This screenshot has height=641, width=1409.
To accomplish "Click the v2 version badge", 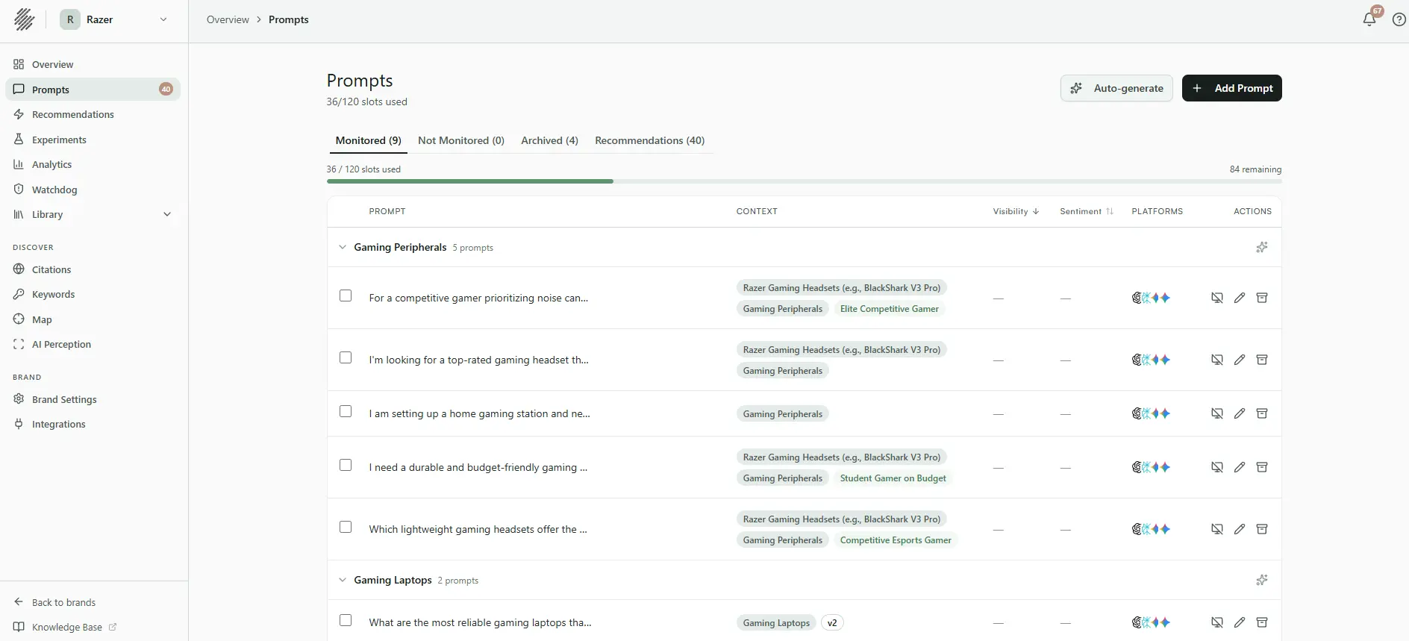I will pos(832,622).
